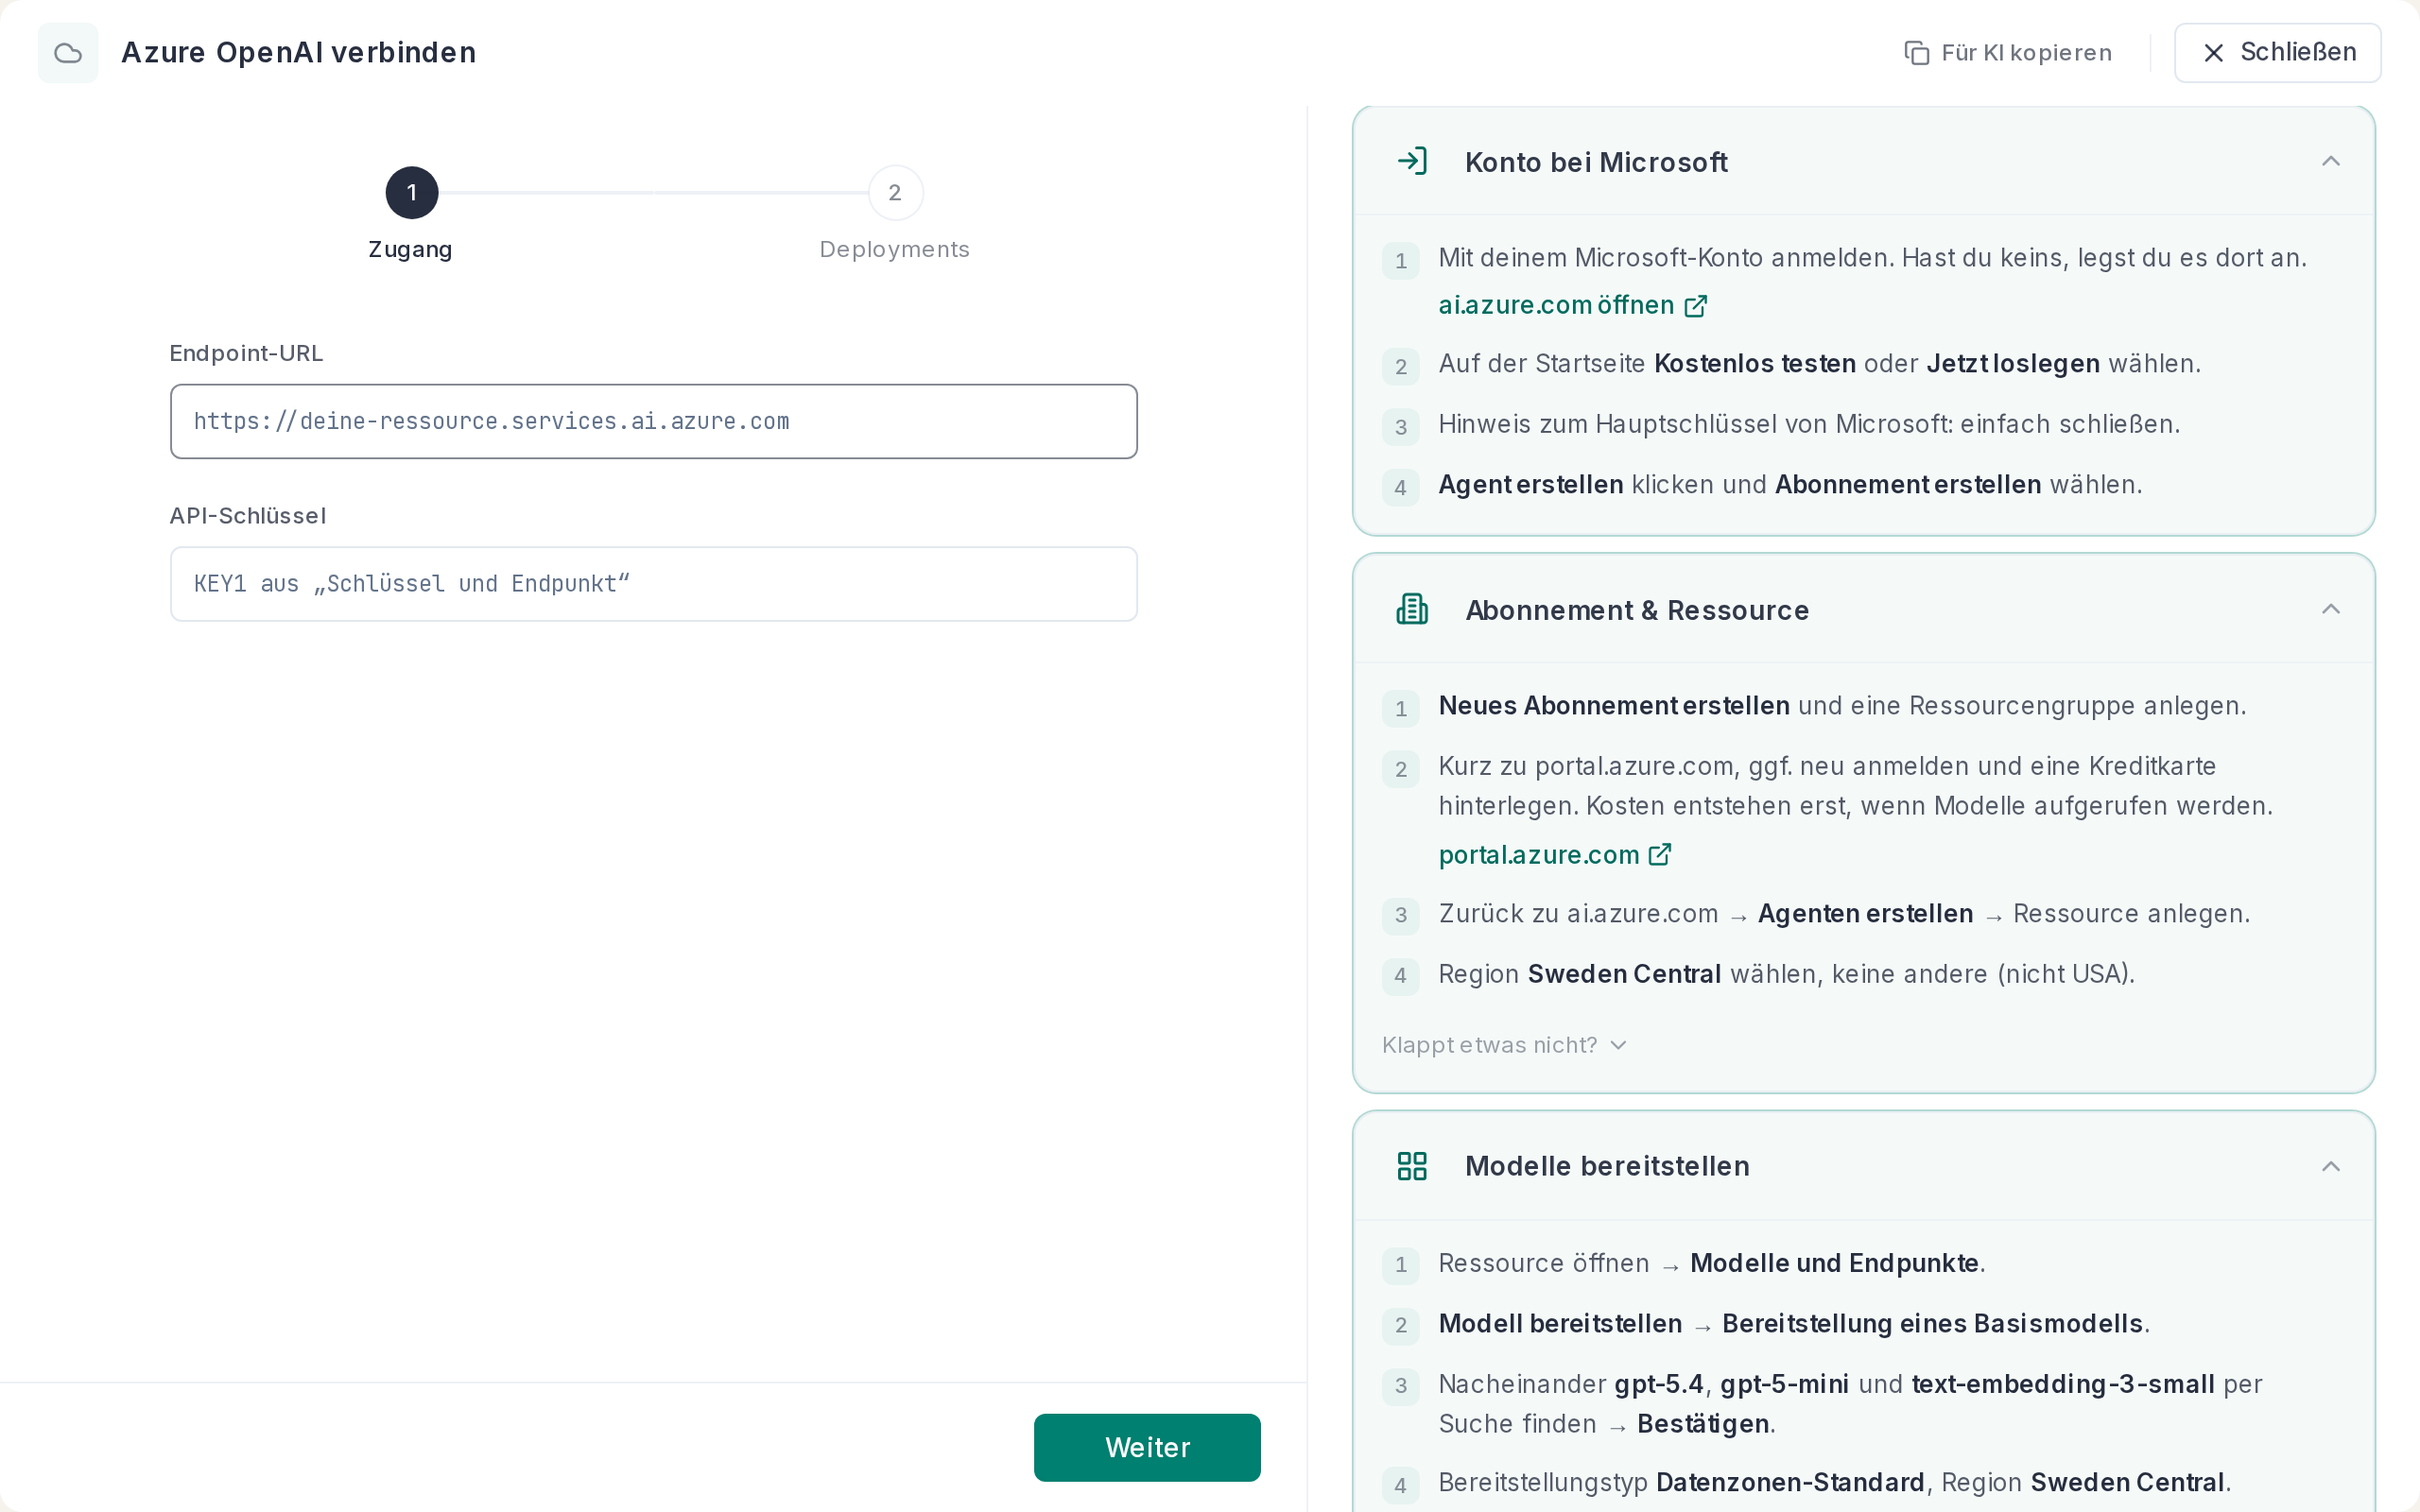This screenshot has width=2420, height=1512.
Task: Click the cloud icon beside the dialog title
Action: coord(68,53)
